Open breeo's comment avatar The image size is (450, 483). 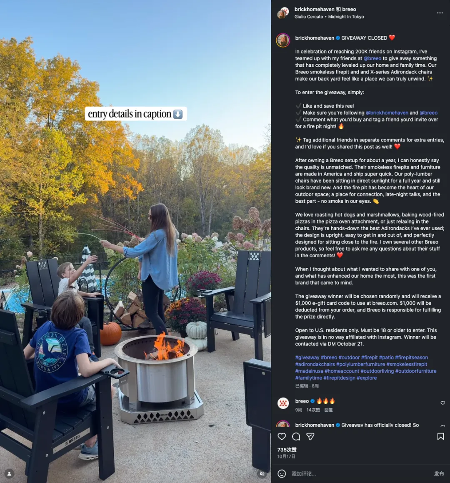coord(283,403)
